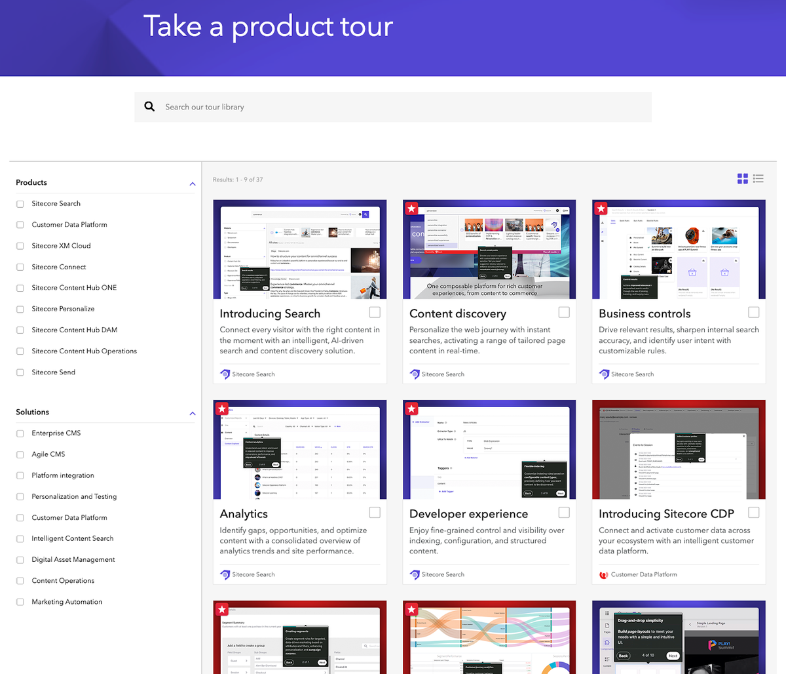
Task: Click the Customer Data Platform logo icon
Action: tap(604, 574)
